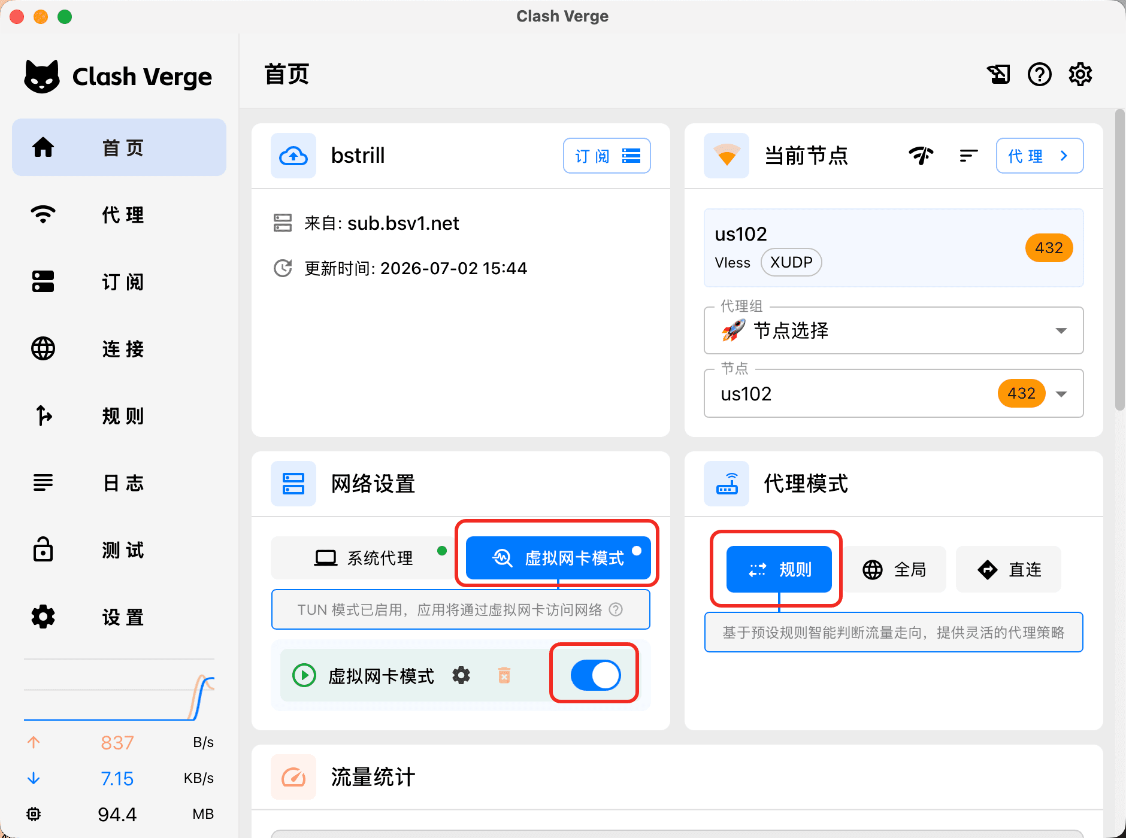Open the 首页 home sidebar item

[119, 147]
